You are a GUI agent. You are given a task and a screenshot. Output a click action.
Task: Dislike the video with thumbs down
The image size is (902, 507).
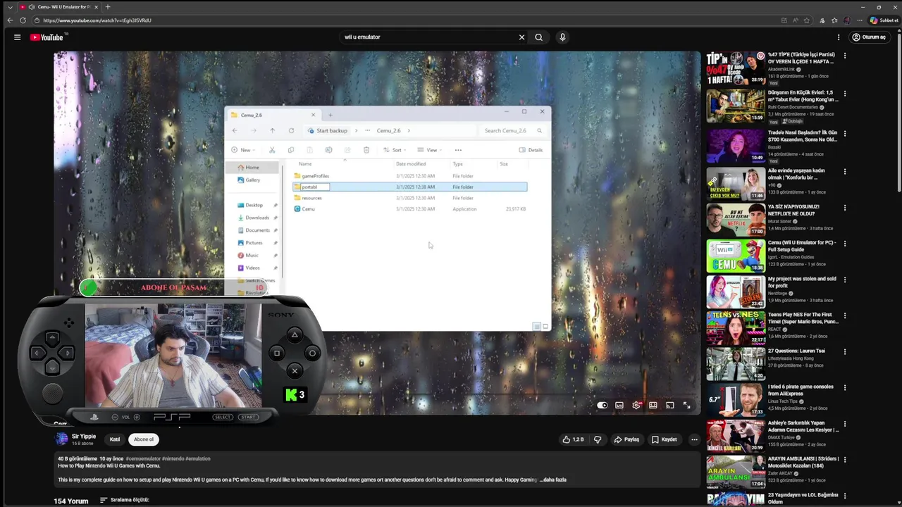598,439
